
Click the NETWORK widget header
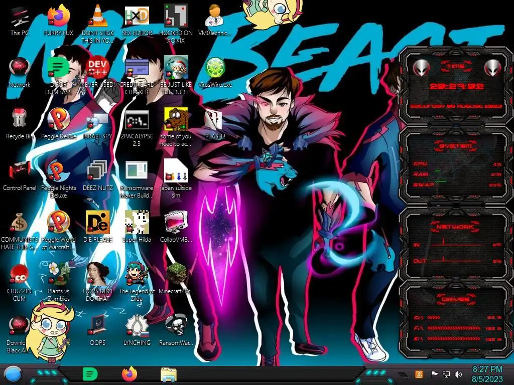pyautogui.click(x=455, y=227)
